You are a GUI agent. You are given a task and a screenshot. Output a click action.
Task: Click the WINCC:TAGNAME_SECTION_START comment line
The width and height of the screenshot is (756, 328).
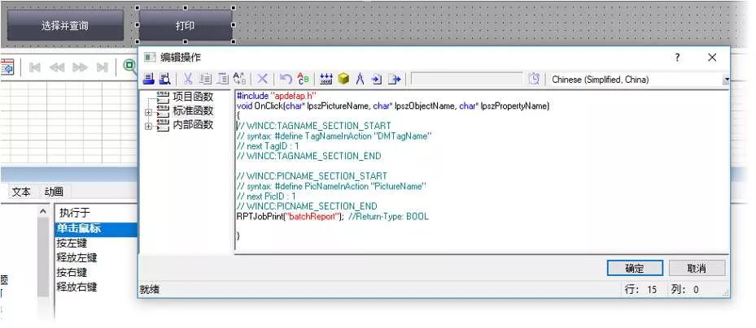click(314, 126)
